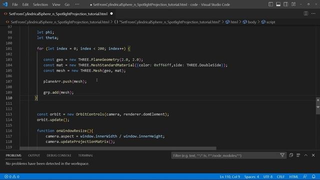
Task: Click line number 101 in the gutter
Action: pyautogui.click(x=9, y=48)
